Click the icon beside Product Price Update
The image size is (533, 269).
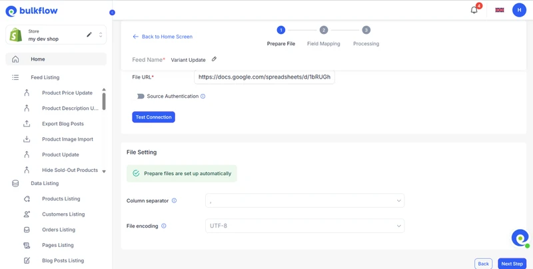coord(27,93)
